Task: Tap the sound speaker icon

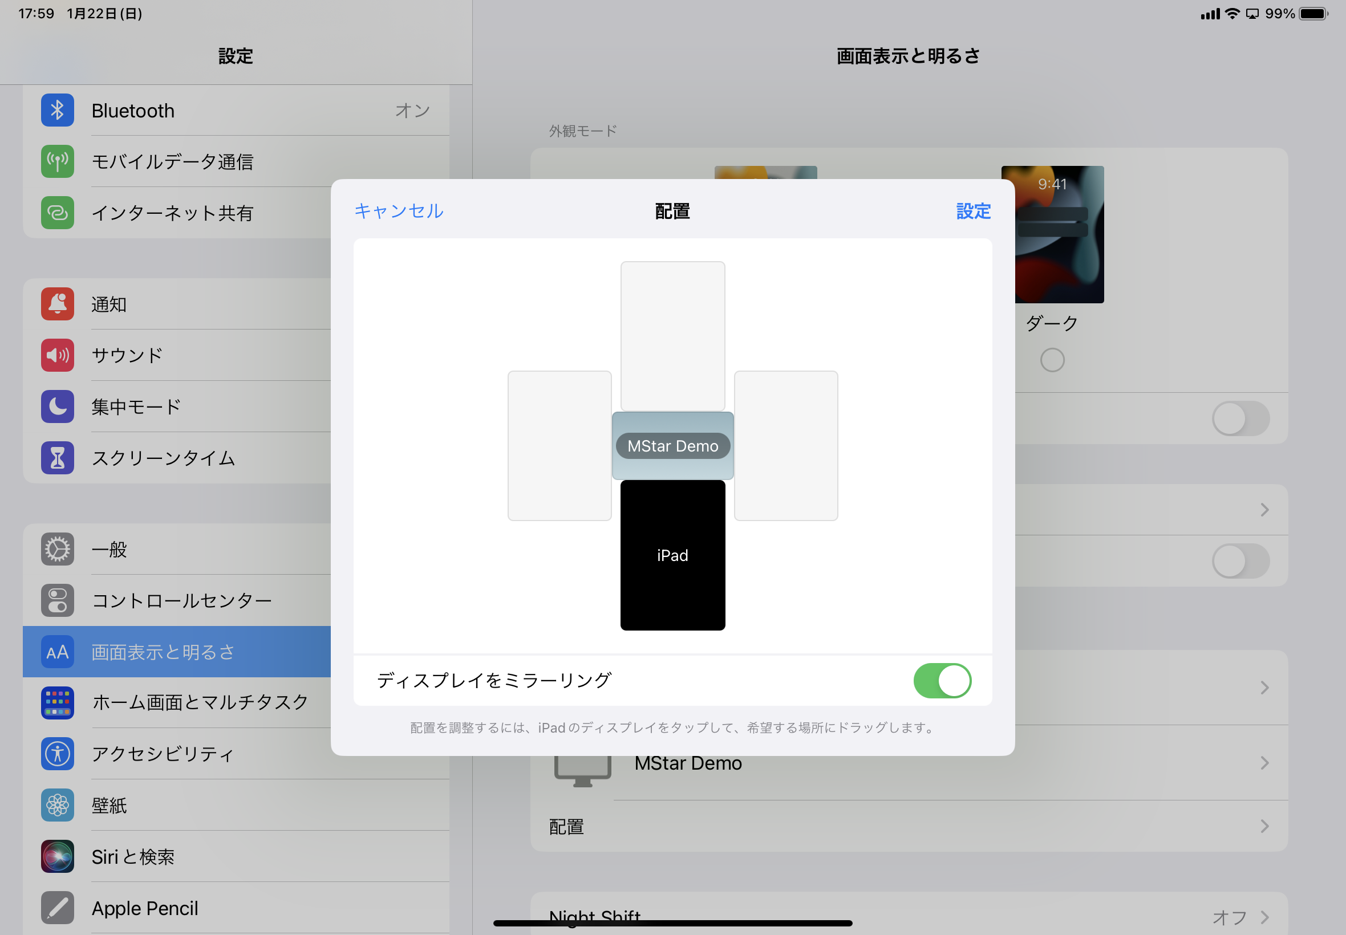Action: coord(58,355)
